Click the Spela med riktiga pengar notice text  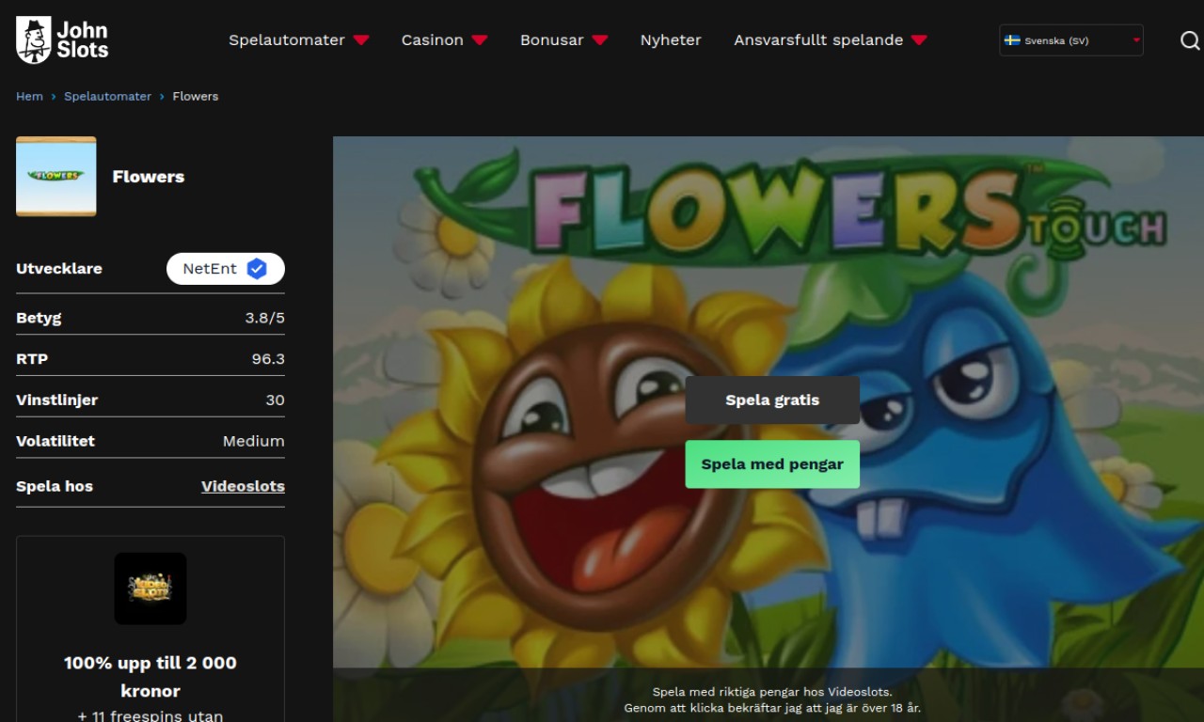point(772,699)
